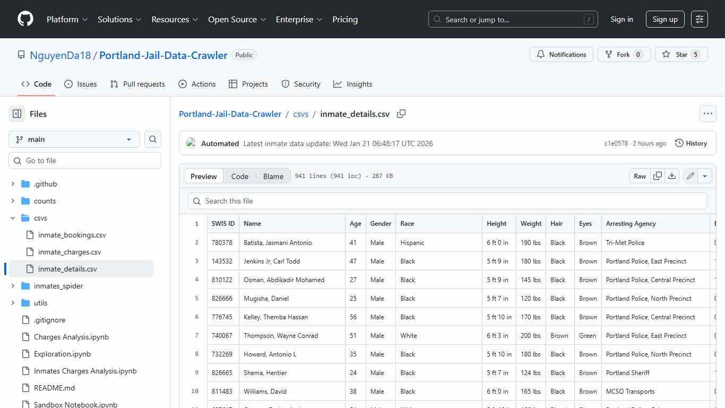
Task: Open file tree search magnifier
Action: pyautogui.click(x=152, y=139)
